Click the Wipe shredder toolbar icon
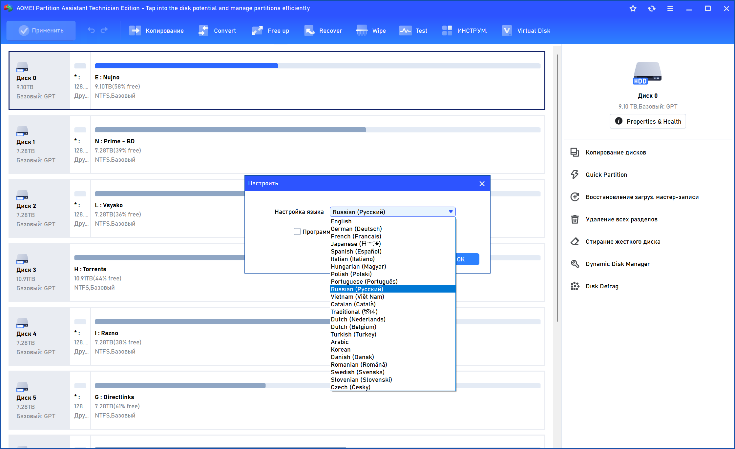Screen dimensions: 735x449 pyautogui.click(x=362, y=31)
